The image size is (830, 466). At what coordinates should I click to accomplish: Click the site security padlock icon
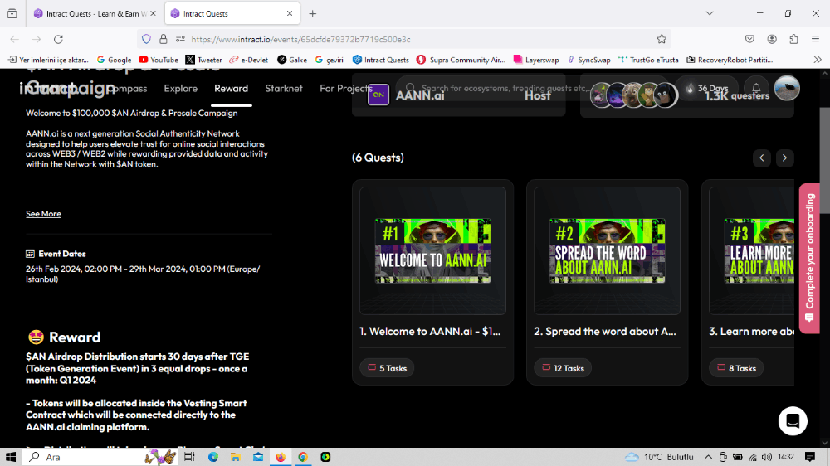[164, 39]
